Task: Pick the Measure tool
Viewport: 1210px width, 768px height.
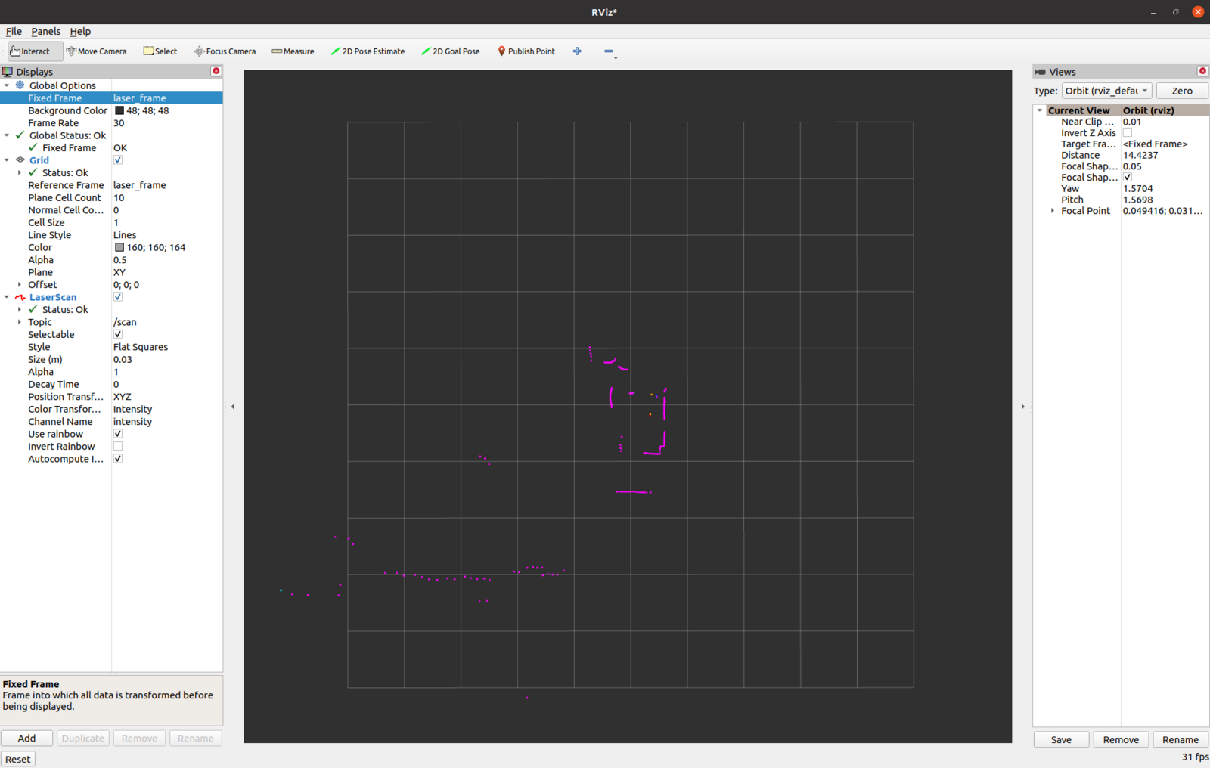Action: pos(293,51)
